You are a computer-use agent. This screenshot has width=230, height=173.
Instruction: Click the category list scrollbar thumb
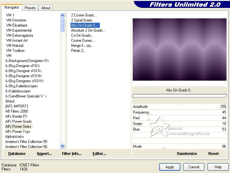tap(62, 25)
